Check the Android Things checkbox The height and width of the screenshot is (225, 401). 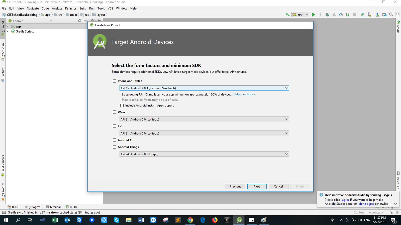[115, 147]
